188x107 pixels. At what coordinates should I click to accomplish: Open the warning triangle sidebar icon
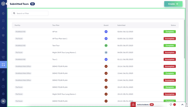[x=3, y=28]
